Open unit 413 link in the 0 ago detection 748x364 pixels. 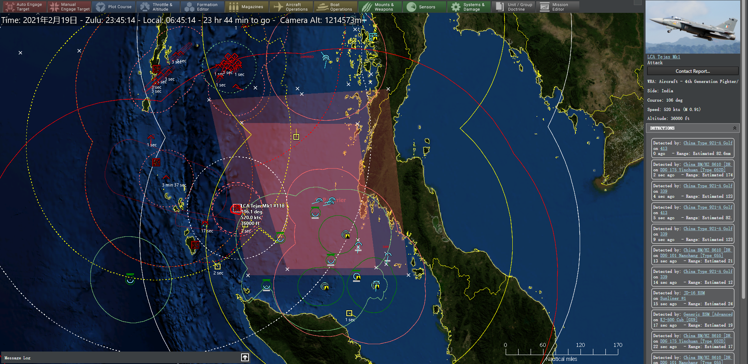[x=663, y=148]
